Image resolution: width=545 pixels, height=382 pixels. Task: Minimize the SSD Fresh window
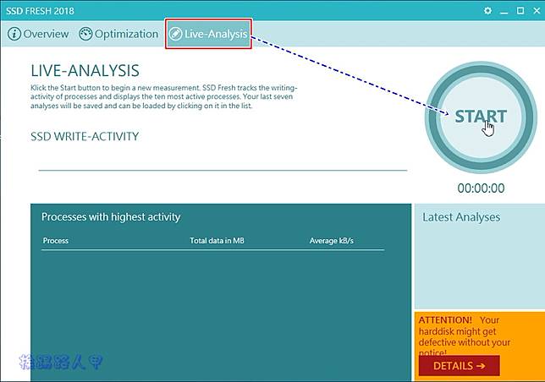tap(504, 10)
